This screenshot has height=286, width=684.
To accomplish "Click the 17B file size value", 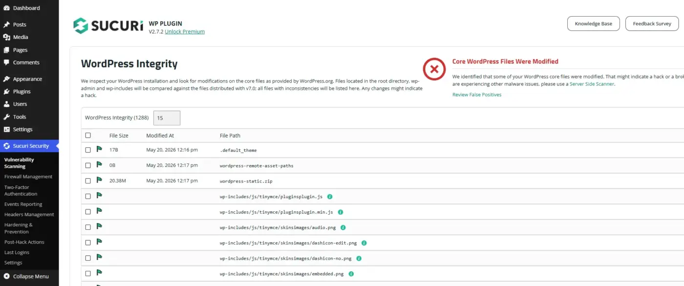I will pos(114,150).
